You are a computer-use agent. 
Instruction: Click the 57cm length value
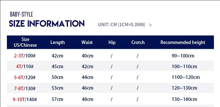(x=57, y=99)
